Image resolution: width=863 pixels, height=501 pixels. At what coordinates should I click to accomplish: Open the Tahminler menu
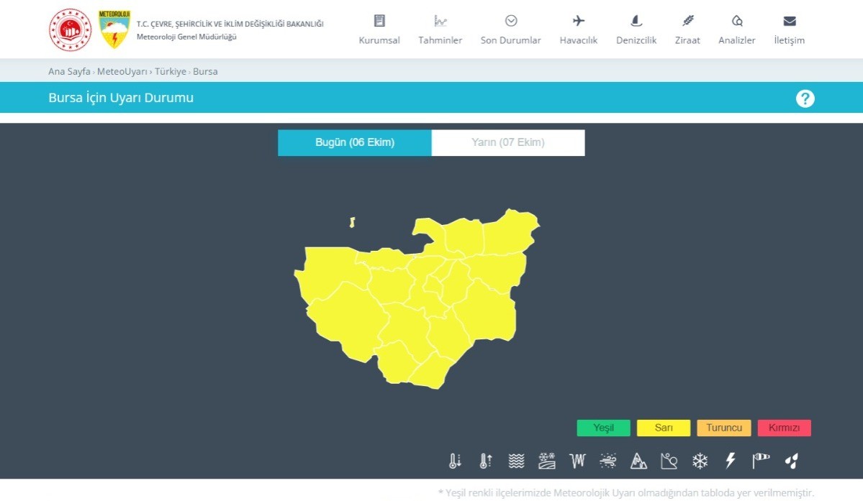click(x=440, y=30)
